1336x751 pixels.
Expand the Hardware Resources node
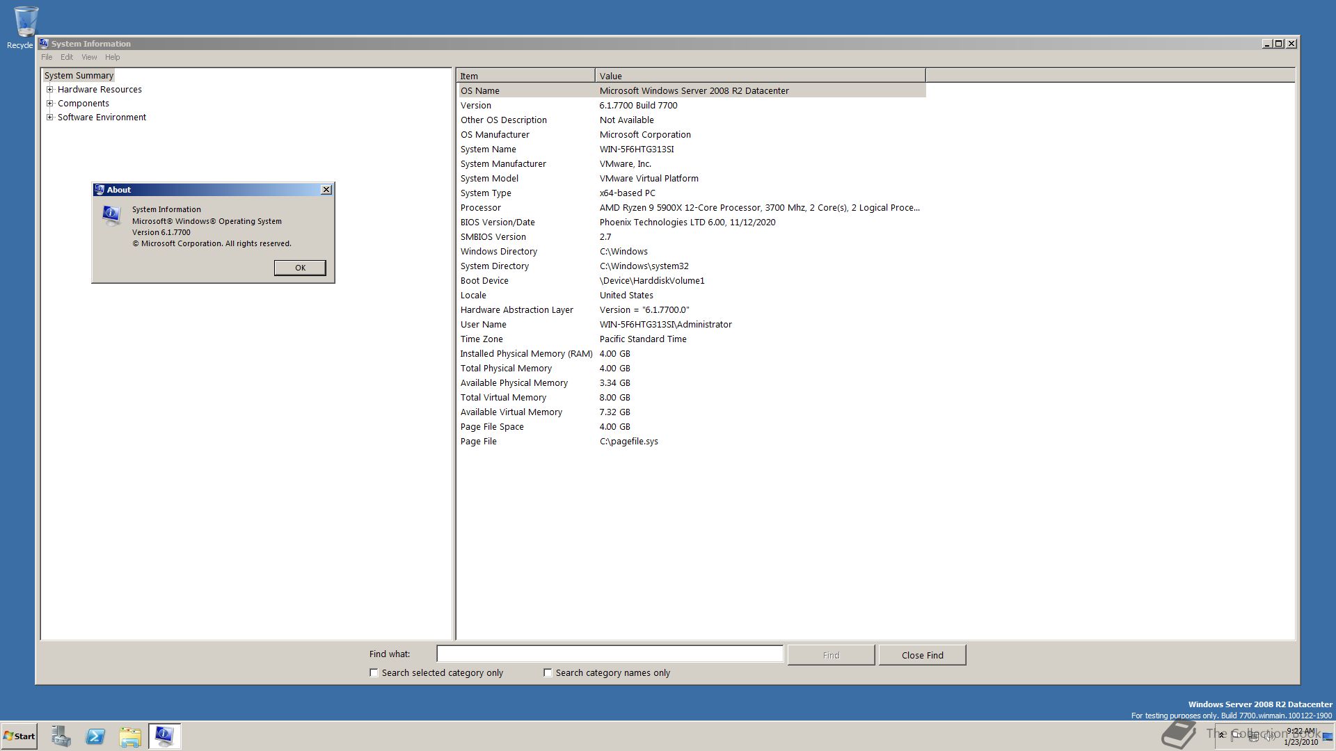tap(50, 89)
